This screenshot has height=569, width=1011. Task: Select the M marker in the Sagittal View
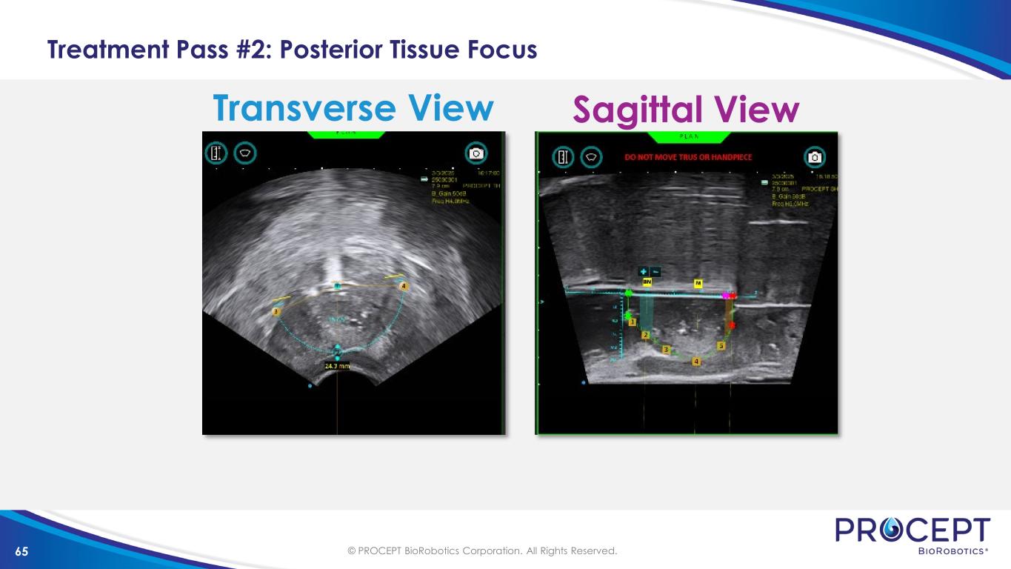pyautogui.click(x=698, y=283)
